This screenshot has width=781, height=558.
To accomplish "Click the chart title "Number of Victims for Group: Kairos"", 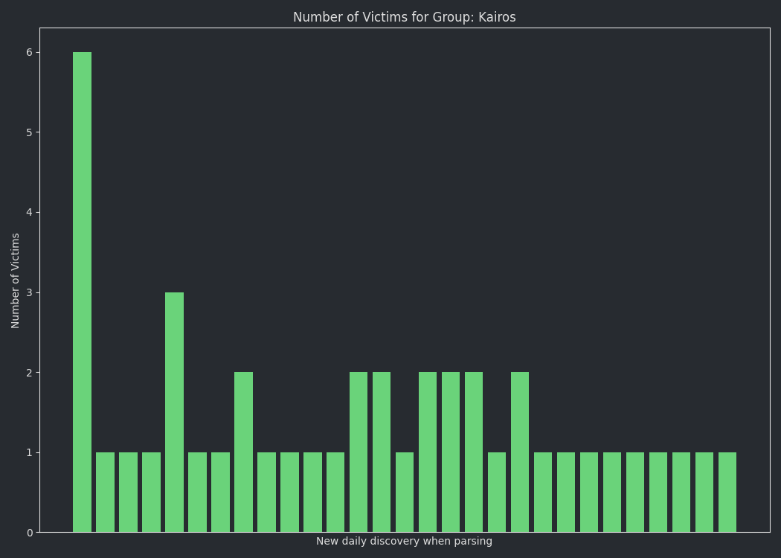I will tap(405, 17).
